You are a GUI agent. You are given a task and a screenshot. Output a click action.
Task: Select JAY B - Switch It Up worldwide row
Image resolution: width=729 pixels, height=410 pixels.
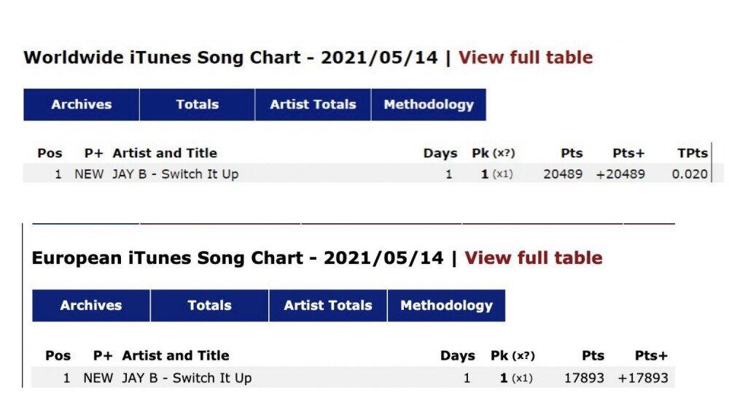point(175,174)
